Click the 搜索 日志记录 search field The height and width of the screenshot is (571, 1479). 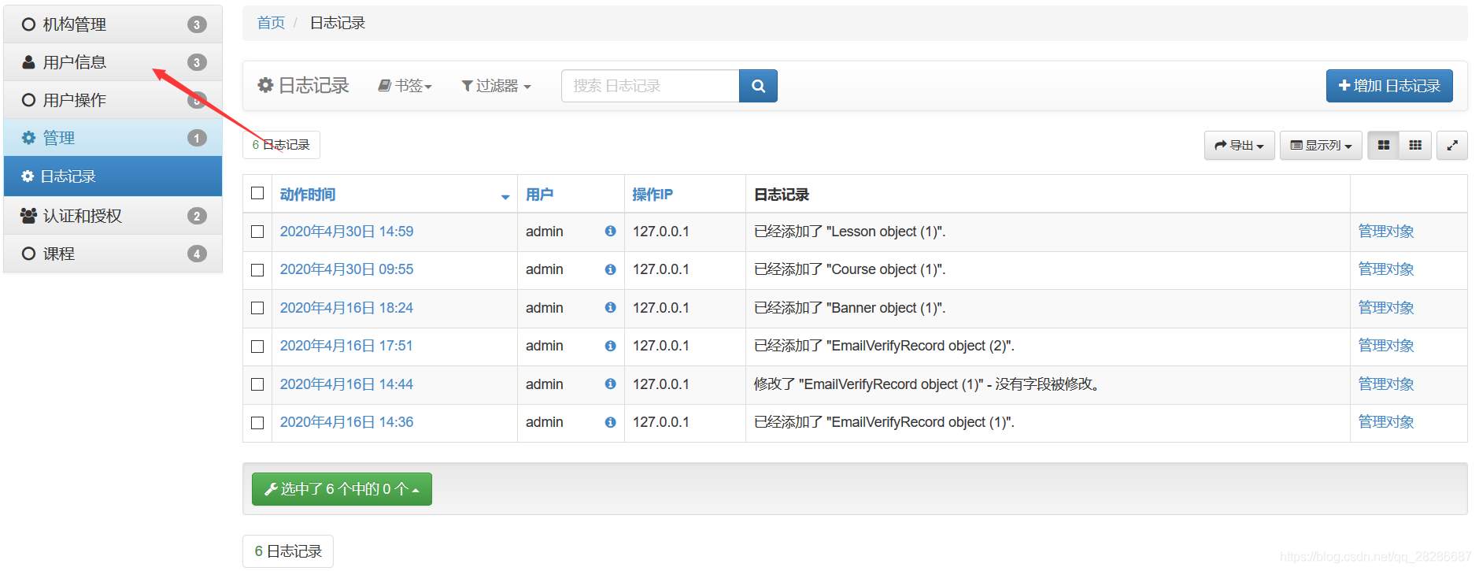click(x=650, y=86)
